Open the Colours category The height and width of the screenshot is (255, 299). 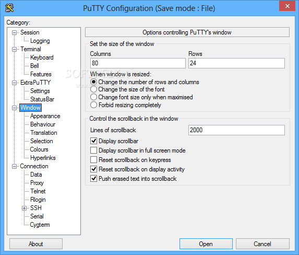click(x=39, y=149)
